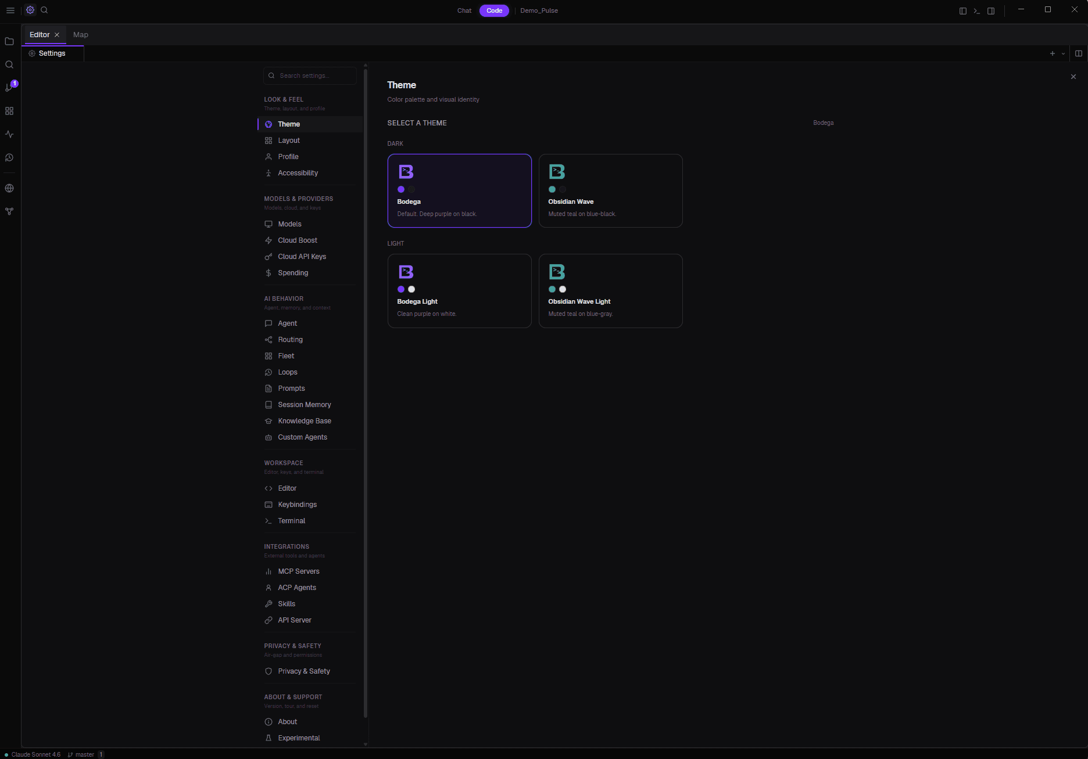Open MCP Servers settings
Screen dimensions: 1088x759
point(310,571)
